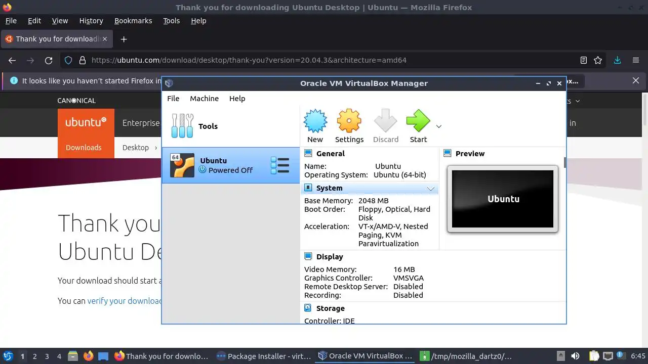The height and width of the screenshot is (364, 648).
Task: Switch to workspace 4 in taskbar
Action: click(59, 356)
